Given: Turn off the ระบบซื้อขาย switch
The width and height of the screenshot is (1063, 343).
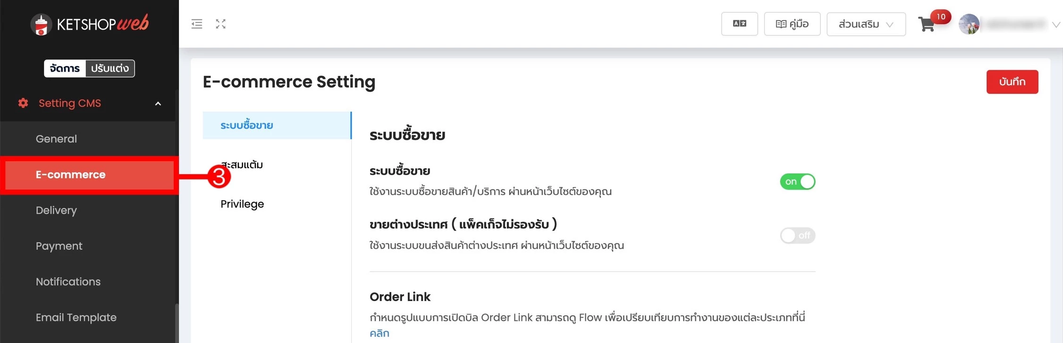Looking at the screenshot, I should 797,181.
